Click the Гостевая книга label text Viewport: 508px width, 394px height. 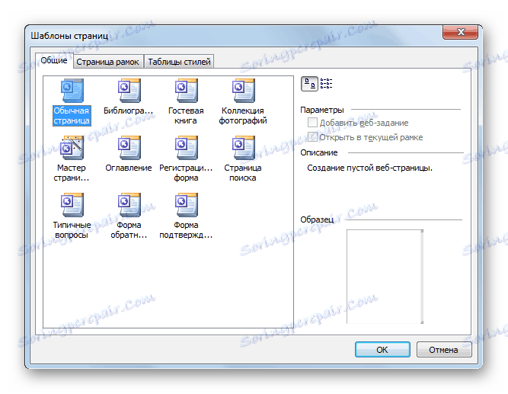click(x=186, y=116)
